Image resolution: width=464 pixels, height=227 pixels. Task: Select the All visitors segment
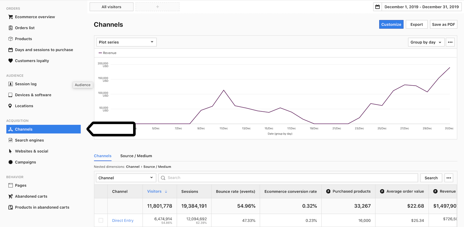click(111, 7)
